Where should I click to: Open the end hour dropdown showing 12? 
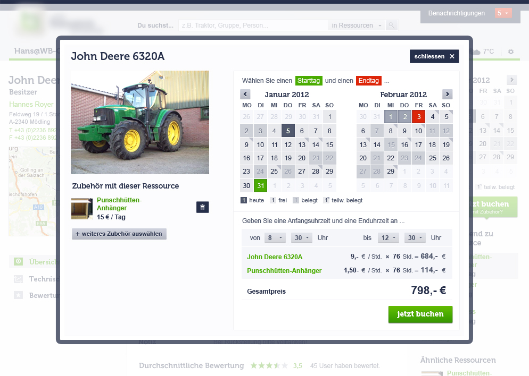tap(389, 237)
